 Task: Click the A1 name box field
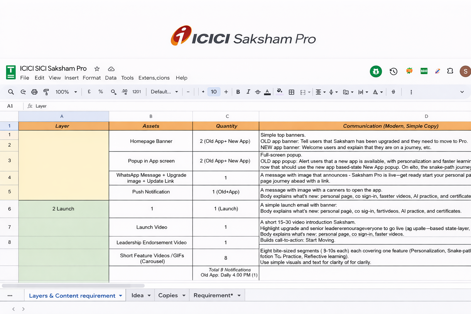coord(10,106)
